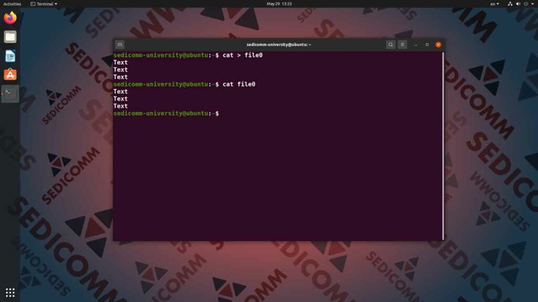
Task: Click the volume speaker icon
Action: (518, 4)
